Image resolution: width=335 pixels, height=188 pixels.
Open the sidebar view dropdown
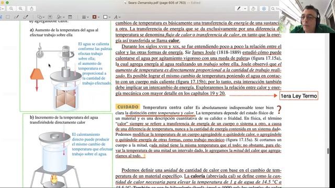pyautogui.click(x=2, y=8)
